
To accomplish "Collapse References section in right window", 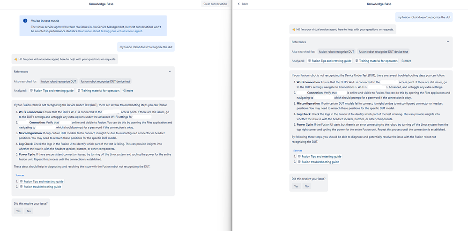I will pos(448,42).
